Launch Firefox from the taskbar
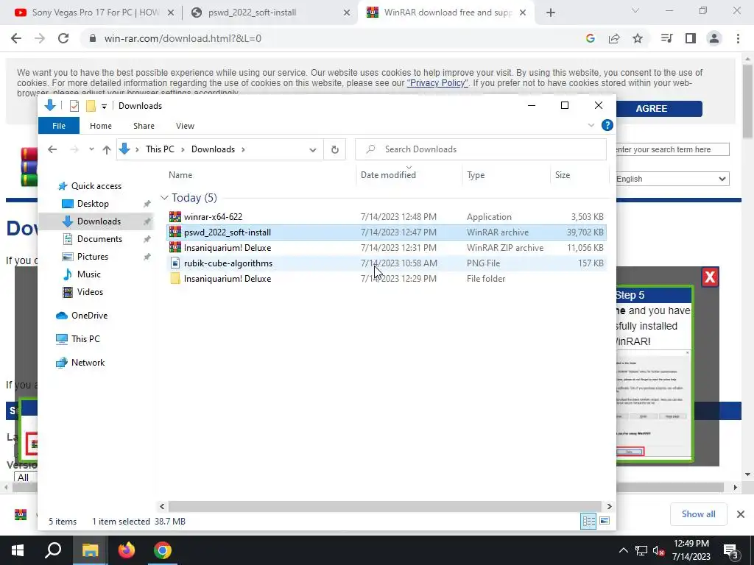The width and height of the screenshot is (754, 565). (x=127, y=550)
